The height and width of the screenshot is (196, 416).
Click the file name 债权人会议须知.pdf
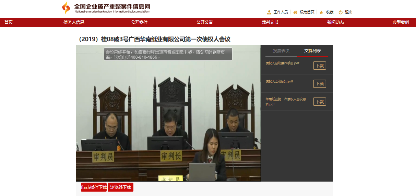click(280, 81)
